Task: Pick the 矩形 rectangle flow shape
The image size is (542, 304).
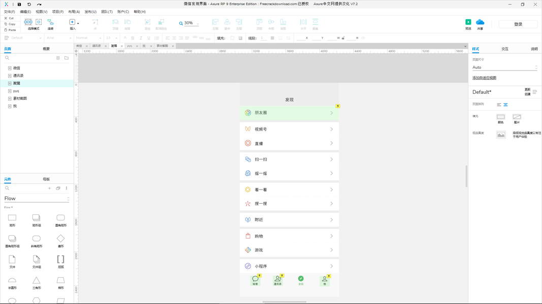Action: click(12, 220)
